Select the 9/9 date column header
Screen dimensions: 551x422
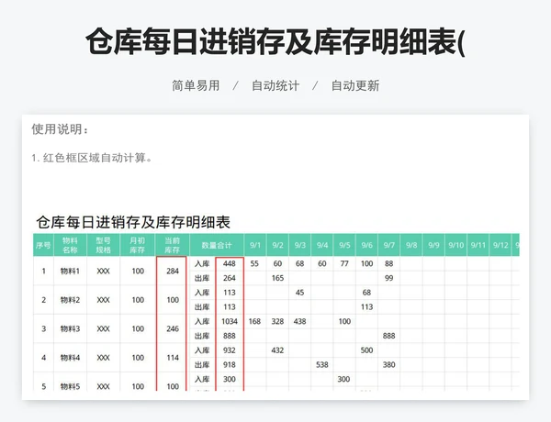pyautogui.click(x=433, y=245)
